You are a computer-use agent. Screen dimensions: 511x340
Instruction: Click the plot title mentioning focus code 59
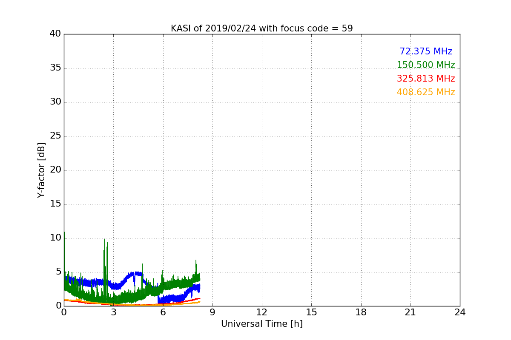[x=261, y=28]
